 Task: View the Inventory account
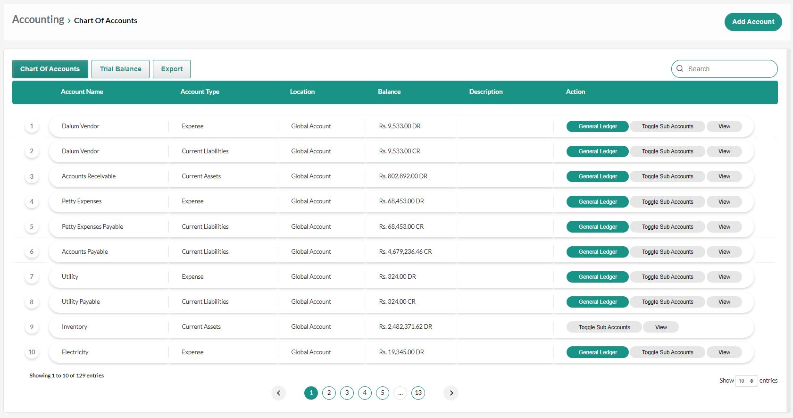pos(661,327)
